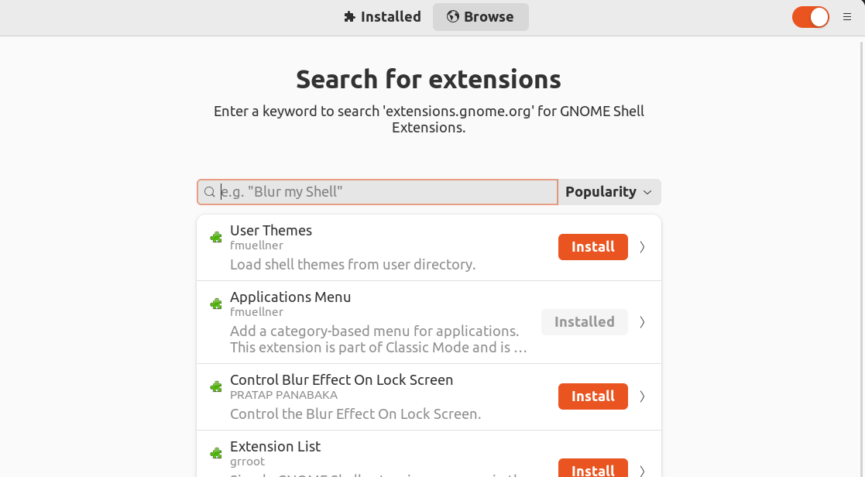The image size is (865, 477).
Task: Click the Applications Menu puzzle piece icon
Action: coord(216,304)
